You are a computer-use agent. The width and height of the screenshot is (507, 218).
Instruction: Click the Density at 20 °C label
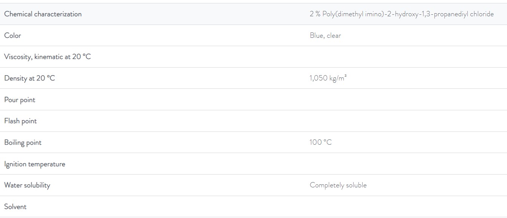click(x=29, y=78)
